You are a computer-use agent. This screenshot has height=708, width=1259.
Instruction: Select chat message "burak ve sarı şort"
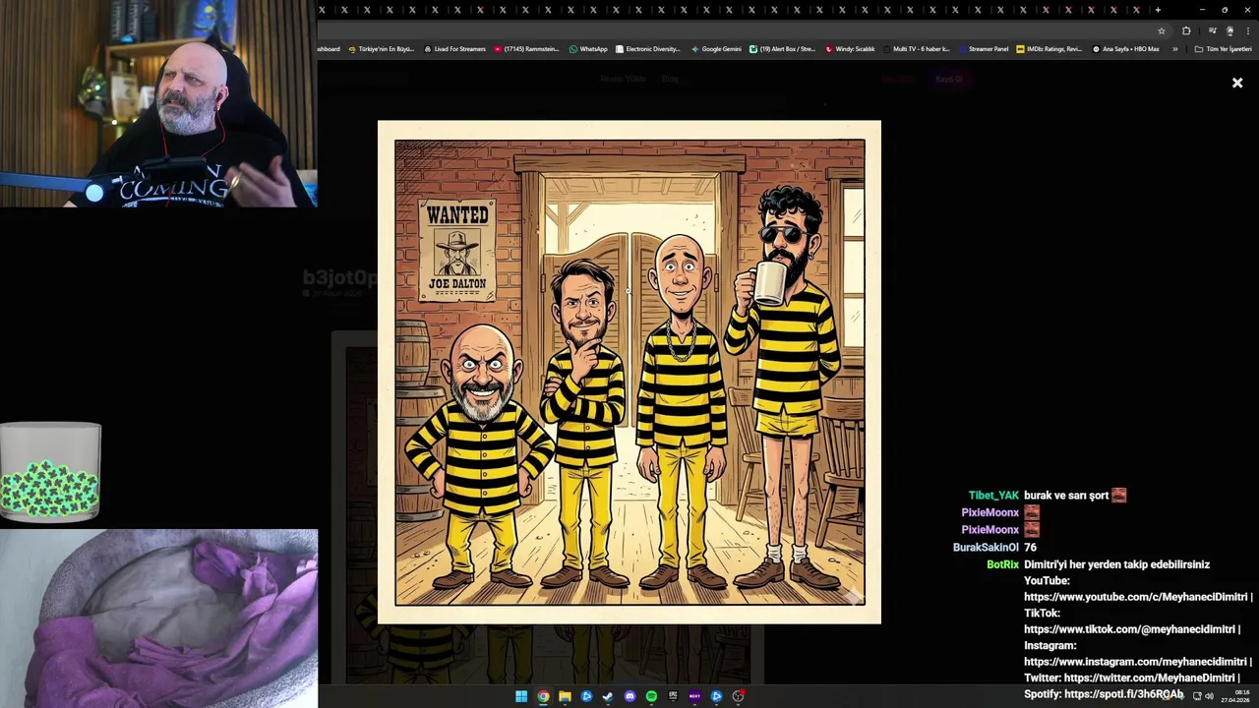1066,496
